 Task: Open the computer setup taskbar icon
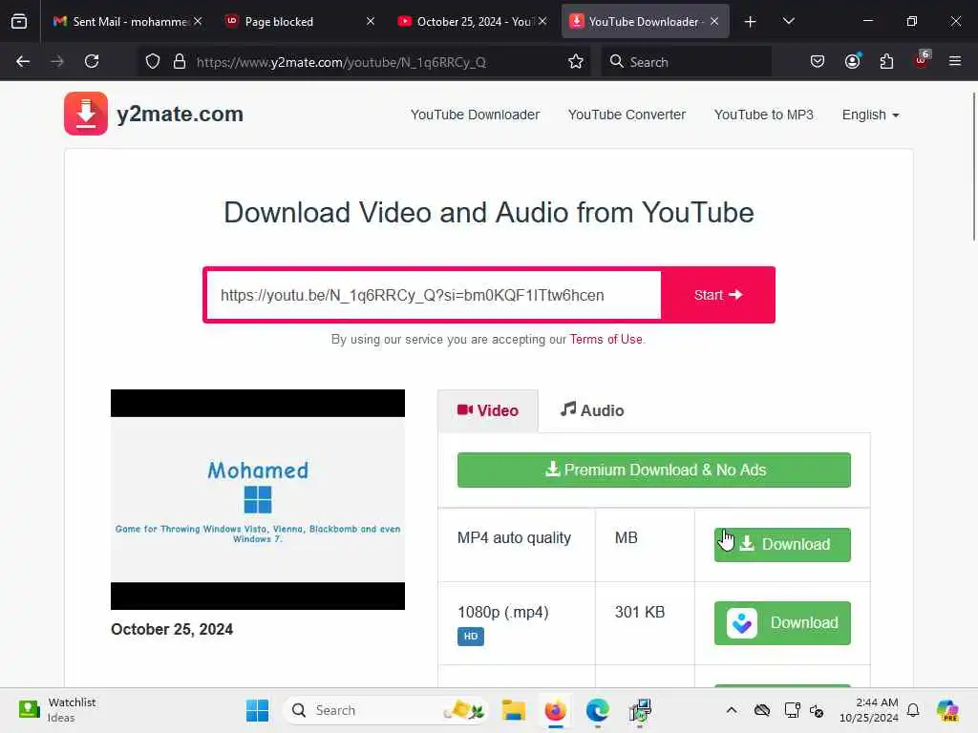click(x=640, y=710)
